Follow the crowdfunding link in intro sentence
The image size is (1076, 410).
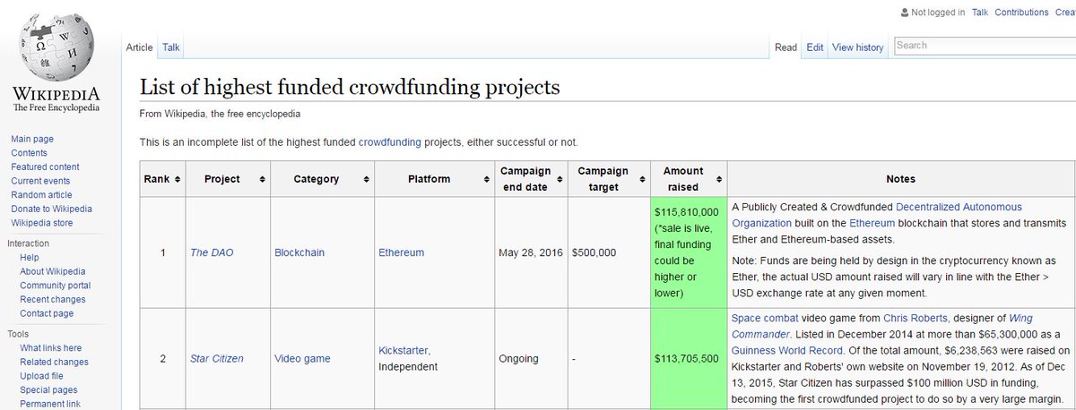coord(392,141)
